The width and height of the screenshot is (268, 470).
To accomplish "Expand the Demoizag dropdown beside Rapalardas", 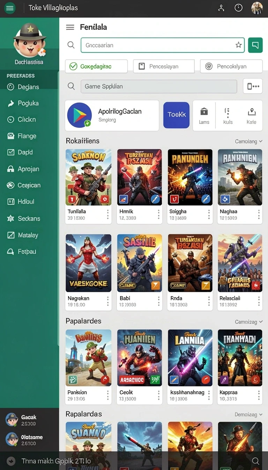I will pyautogui.click(x=248, y=414).
